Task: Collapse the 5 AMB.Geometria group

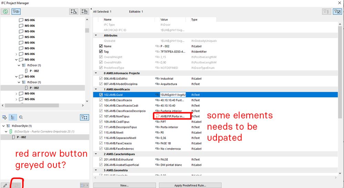Action: click(96, 170)
